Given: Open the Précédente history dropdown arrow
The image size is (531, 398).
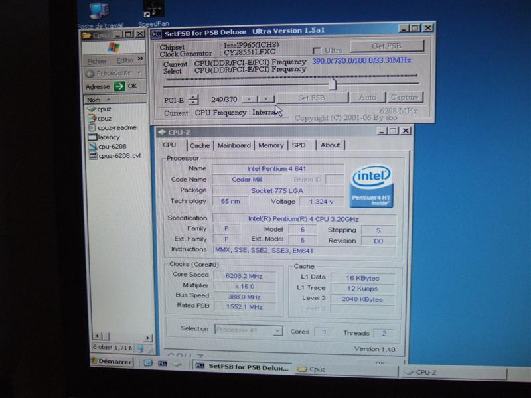Looking at the screenshot, I should pyautogui.click(x=139, y=73).
